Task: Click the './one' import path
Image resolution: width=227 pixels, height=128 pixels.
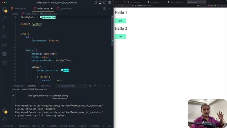Action: pos(36,24)
